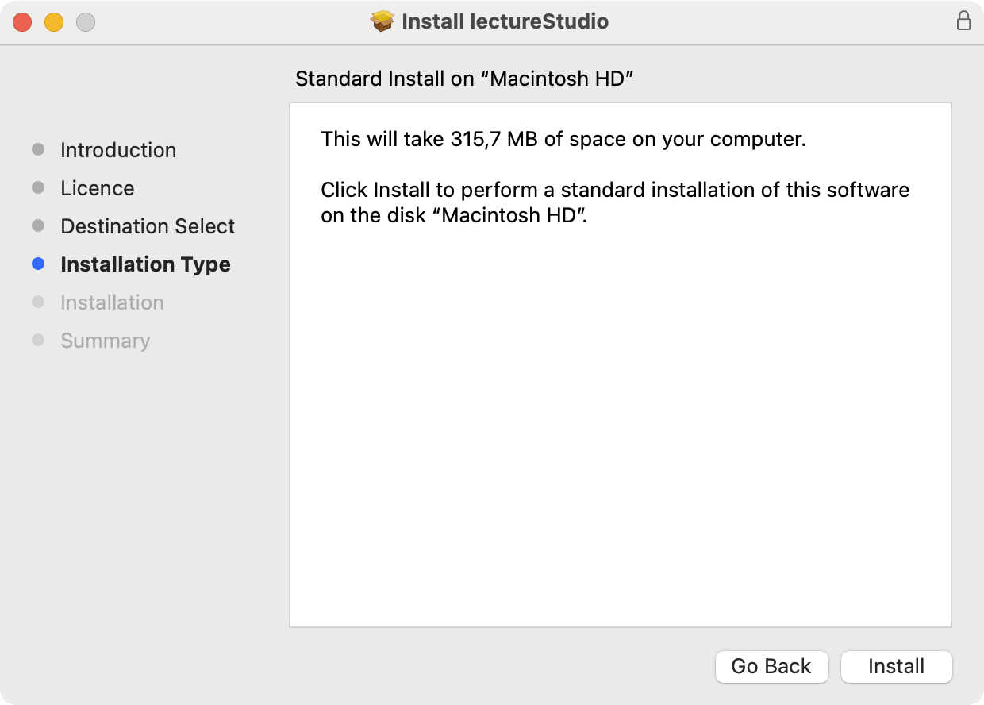Screen dimensions: 984x705
Task: Select the Installation entry in the step list
Action: click(x=112, y=302)
